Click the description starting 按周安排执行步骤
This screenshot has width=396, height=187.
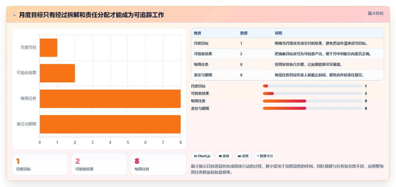pos(308,64)
